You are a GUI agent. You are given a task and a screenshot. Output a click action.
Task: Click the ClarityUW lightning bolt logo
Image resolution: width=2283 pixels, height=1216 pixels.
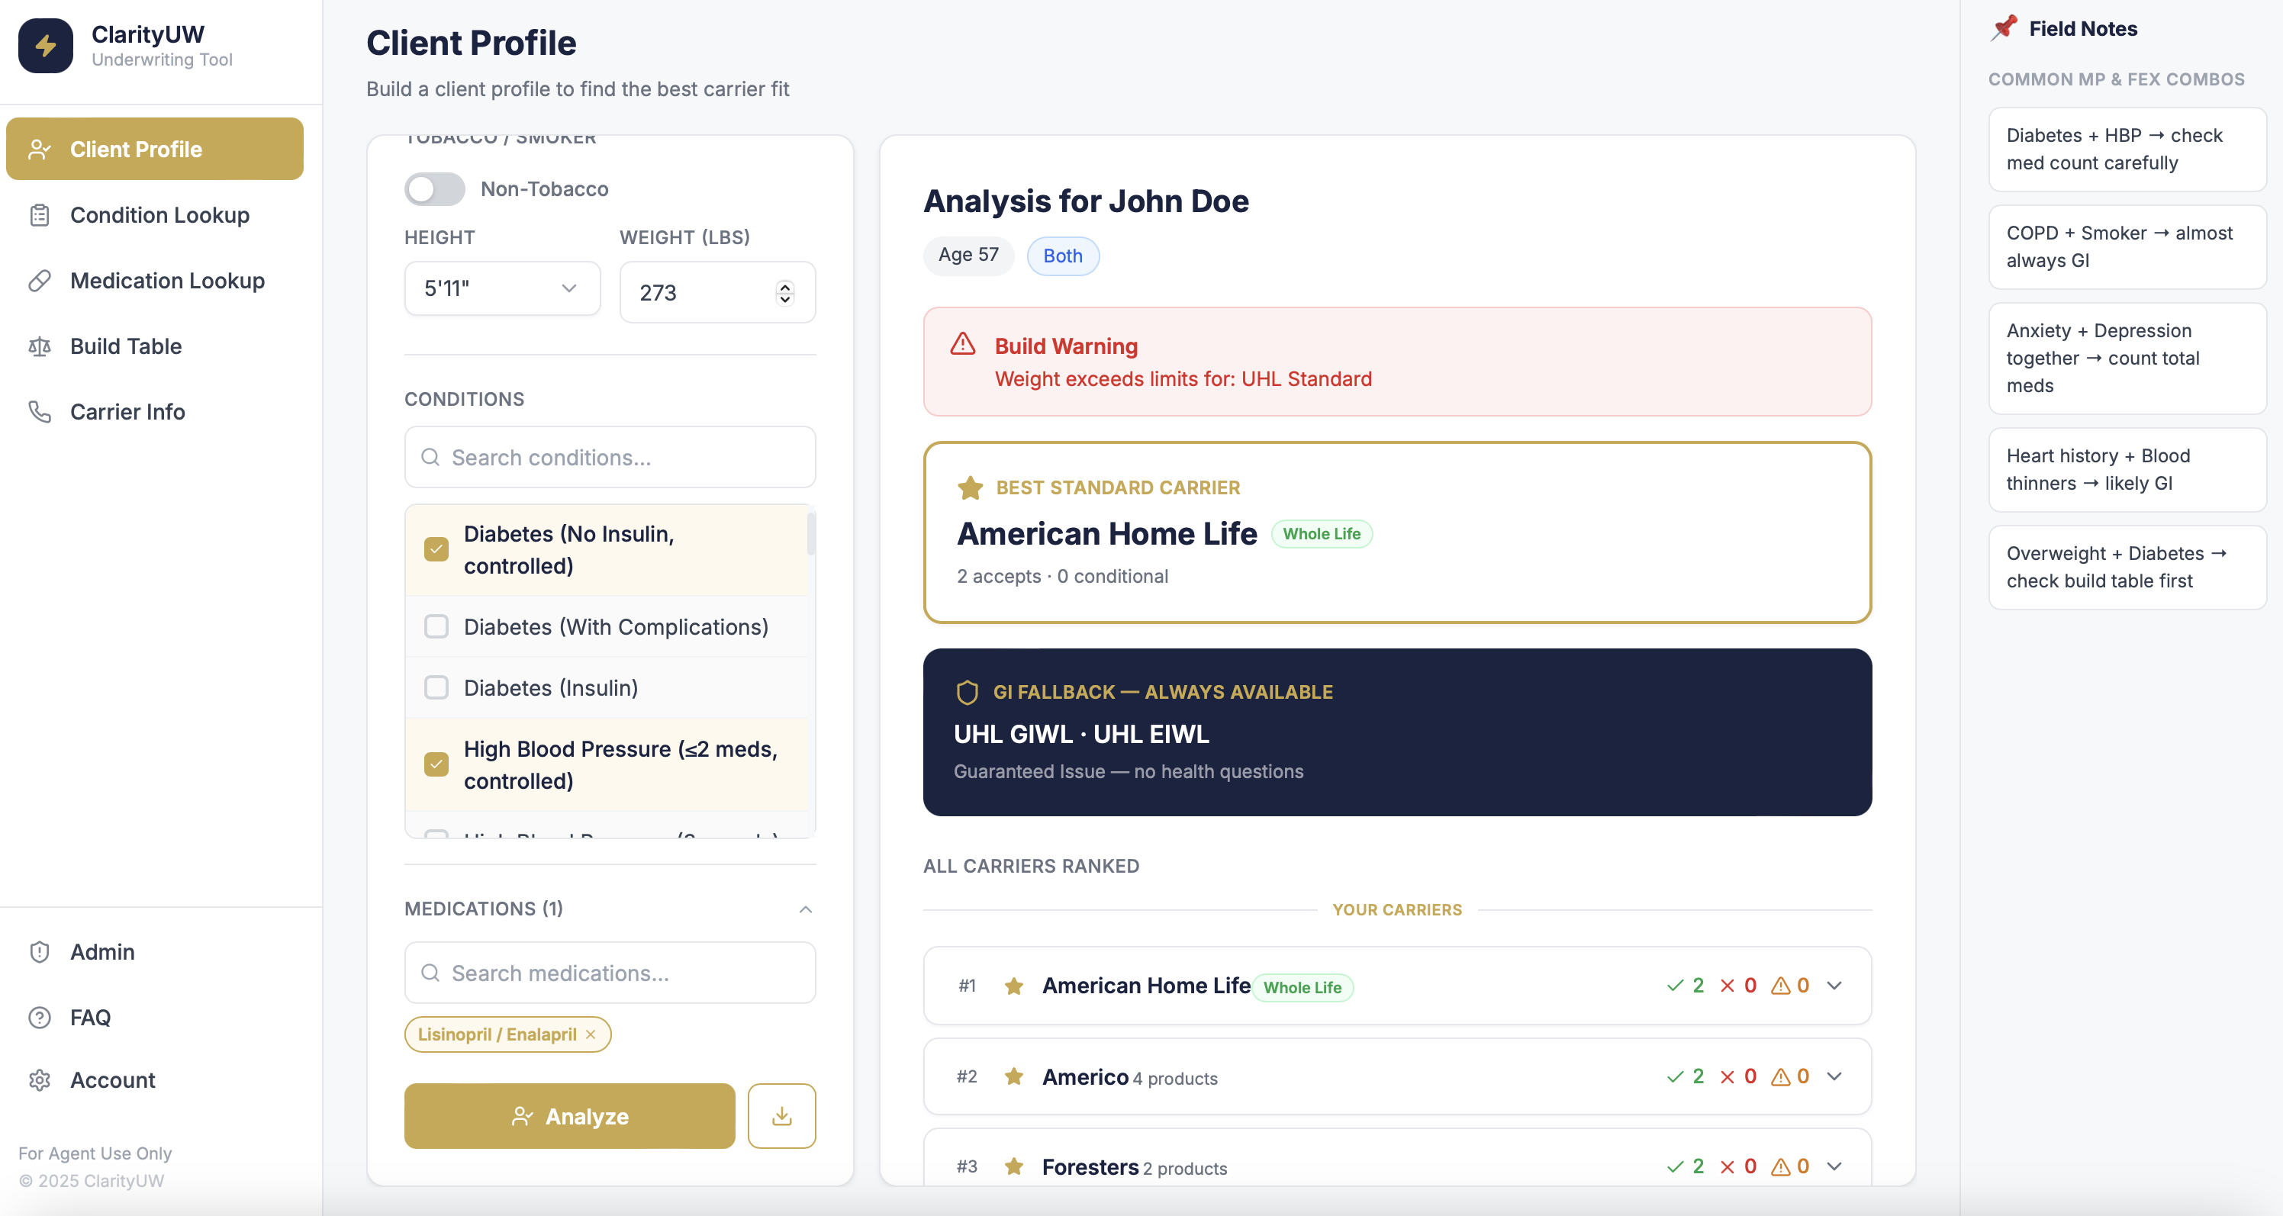[45, 45]
